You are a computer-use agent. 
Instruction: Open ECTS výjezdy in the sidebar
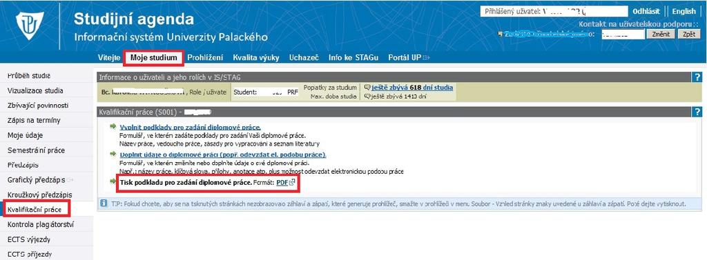coord(29,239)
